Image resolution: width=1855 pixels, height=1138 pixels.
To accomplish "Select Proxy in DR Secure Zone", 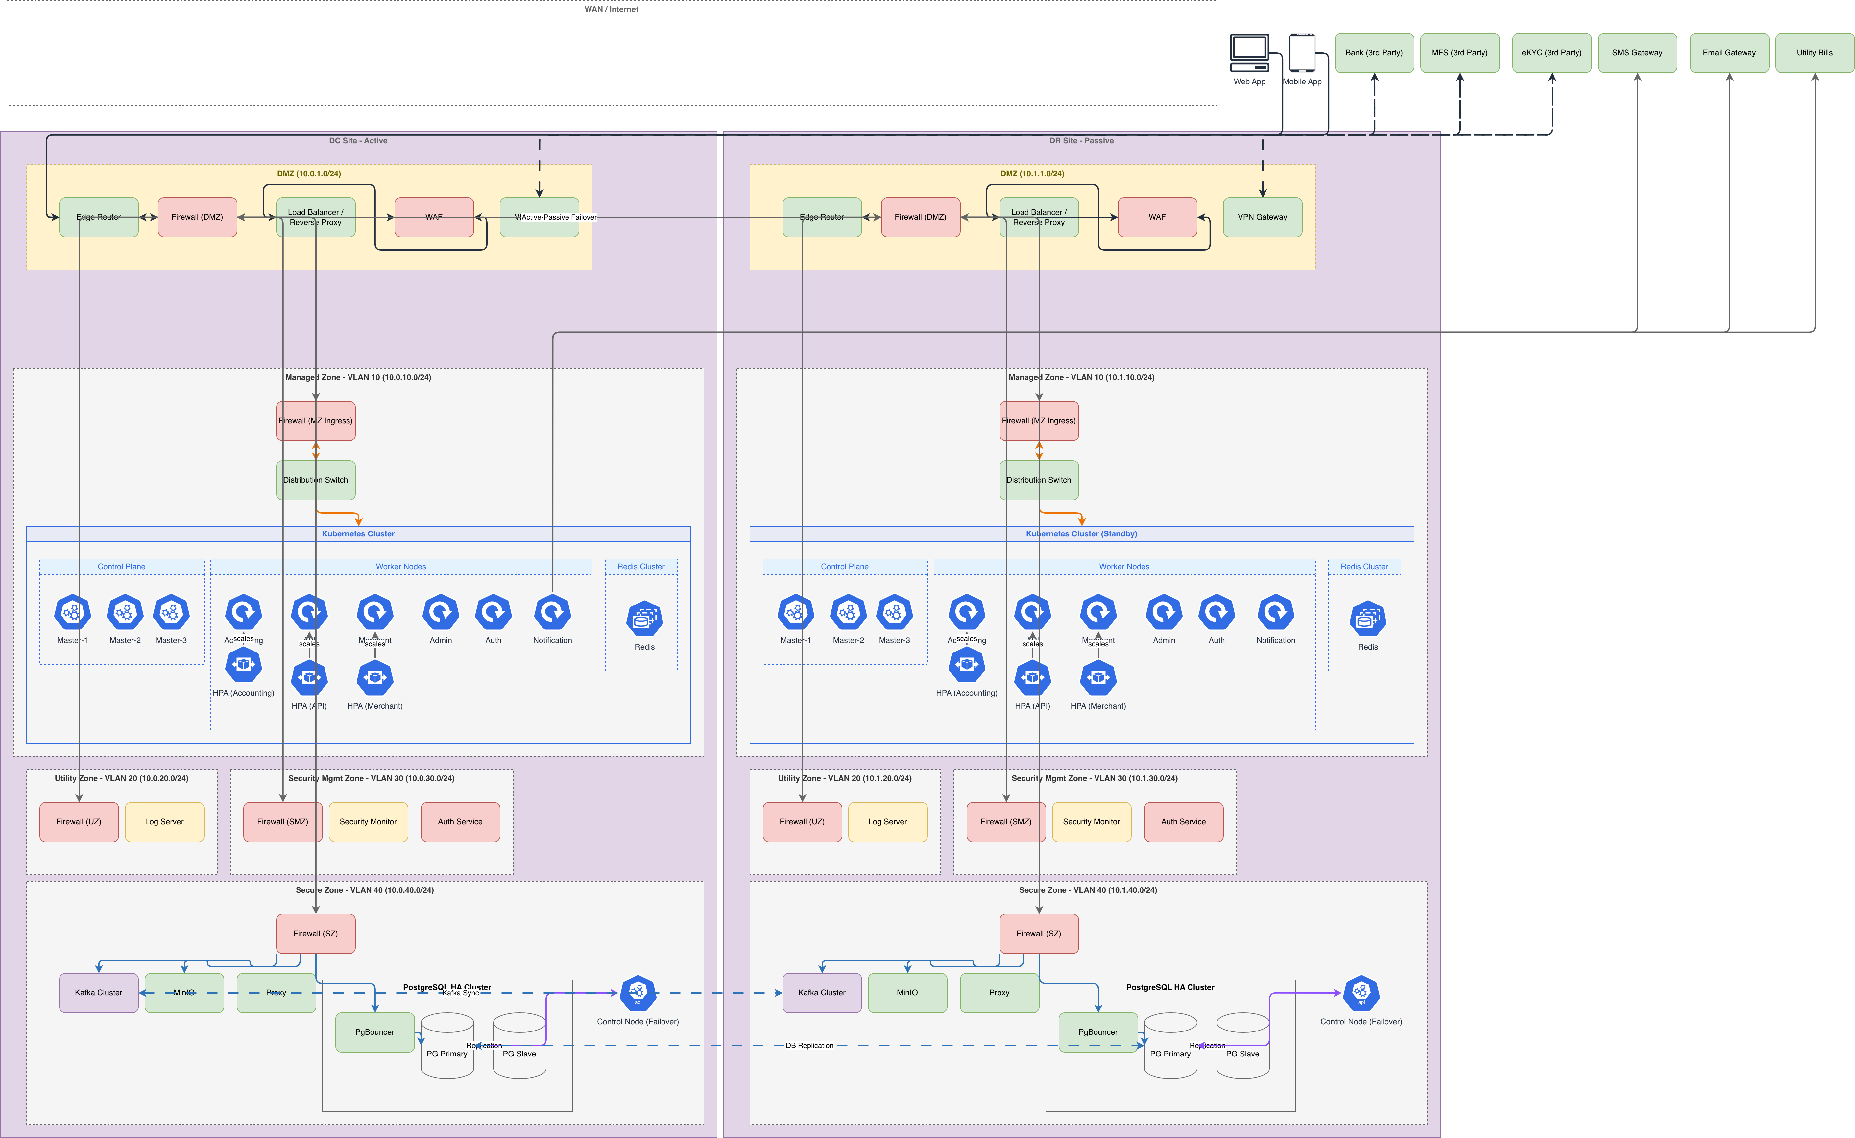I will (x=1000, y=993).
